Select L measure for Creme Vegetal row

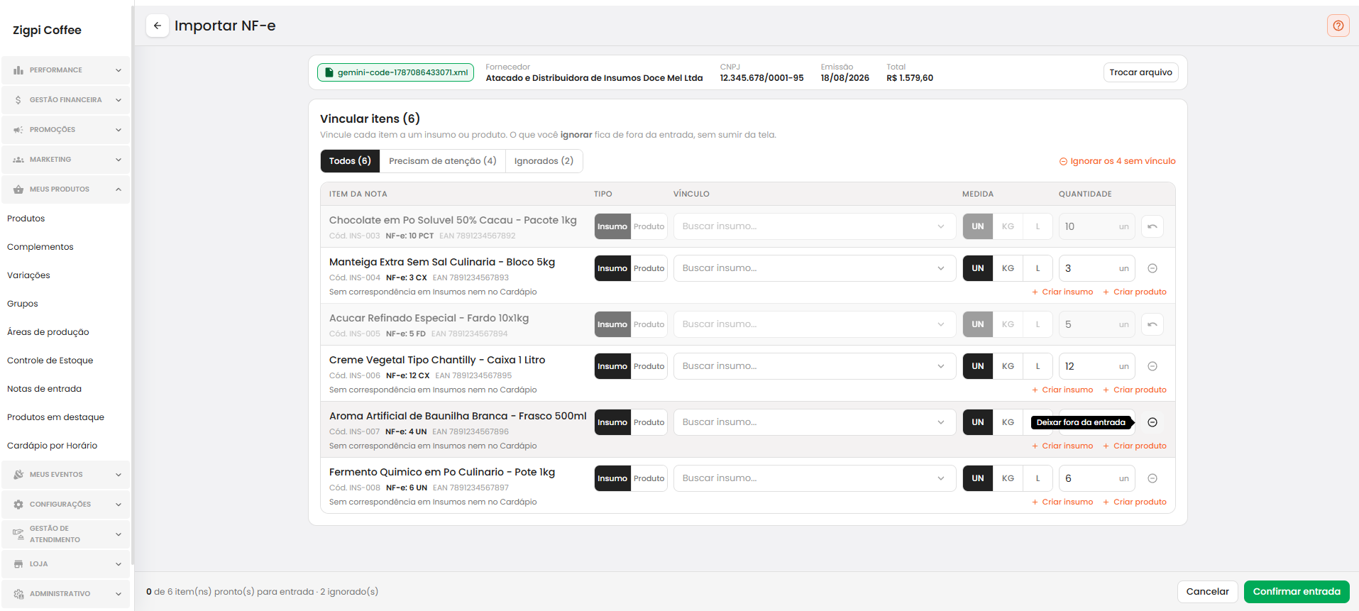(x=1038, y=366)
